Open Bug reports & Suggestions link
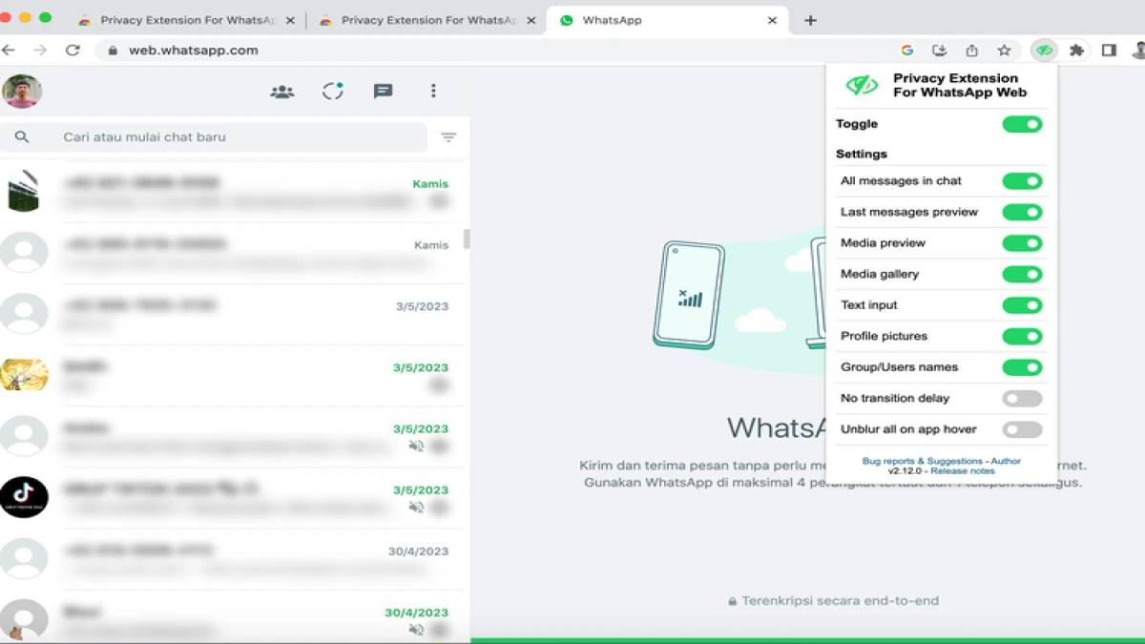The height and width of the screenshot is (644, 1145). [x=922, y=461]
